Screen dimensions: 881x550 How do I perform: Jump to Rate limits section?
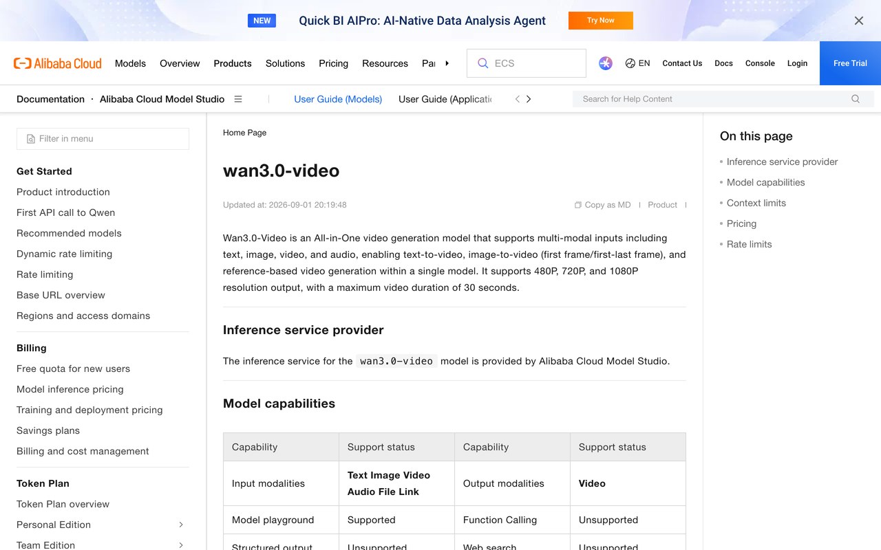click(749, 244)
